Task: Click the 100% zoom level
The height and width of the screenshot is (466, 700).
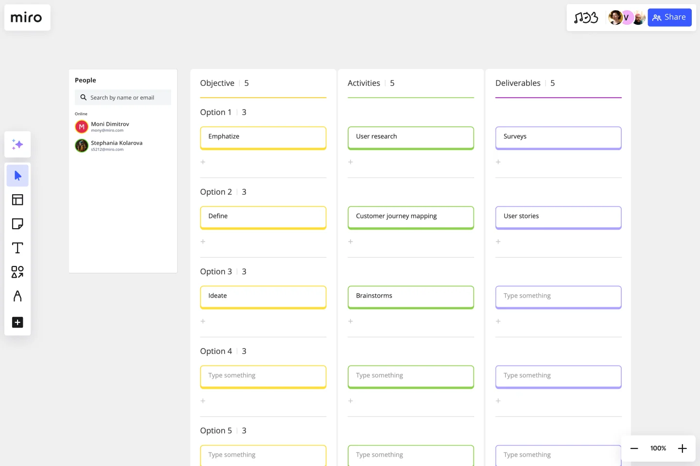Action: pyautogui.click(x=658, y=449)
